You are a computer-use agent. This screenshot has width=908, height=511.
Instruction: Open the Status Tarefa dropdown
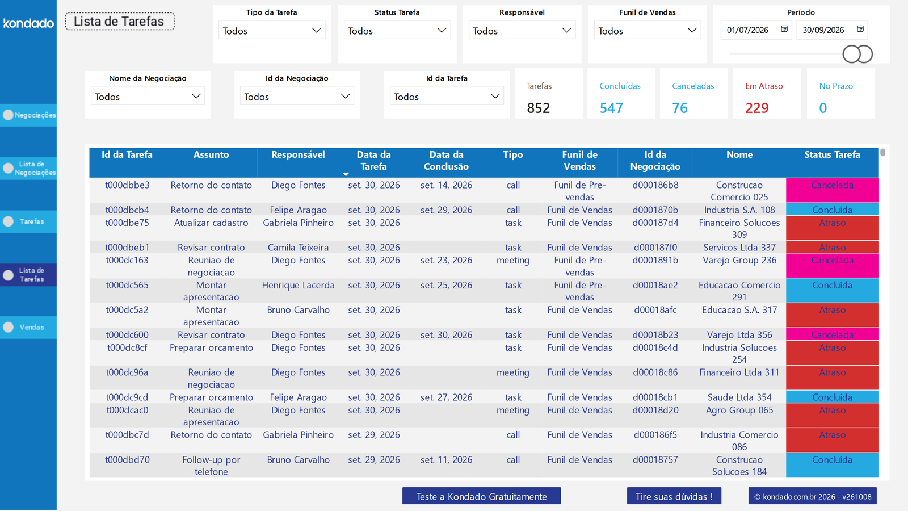tap(397, 30)
